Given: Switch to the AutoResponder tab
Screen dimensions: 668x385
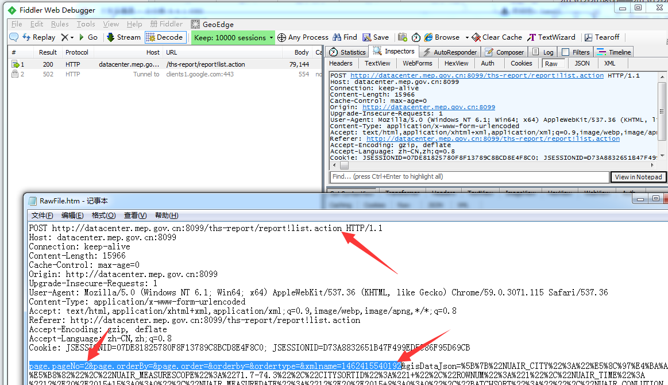Looking at the screenshot, I should click(x=450, y=52).
